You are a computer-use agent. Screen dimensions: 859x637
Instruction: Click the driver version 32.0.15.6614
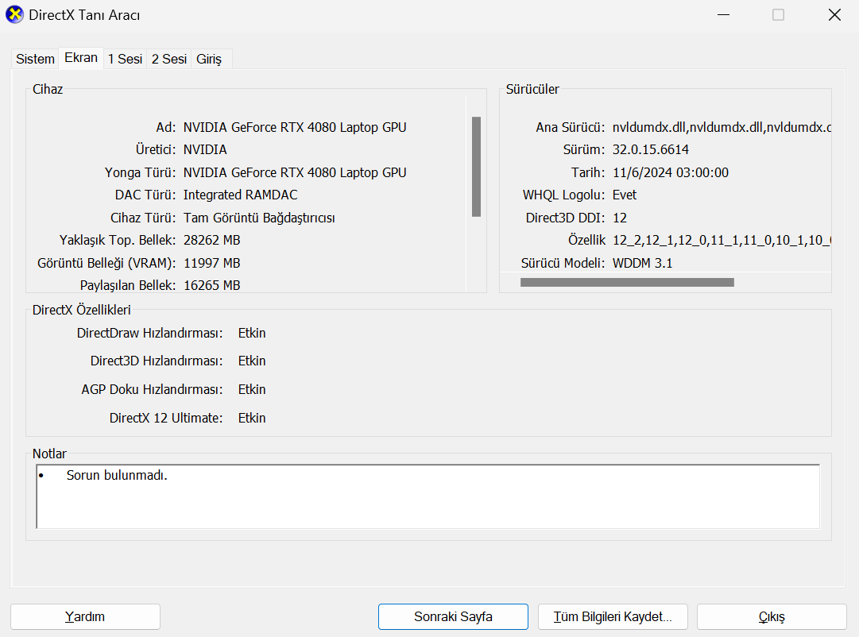point(651,149)
